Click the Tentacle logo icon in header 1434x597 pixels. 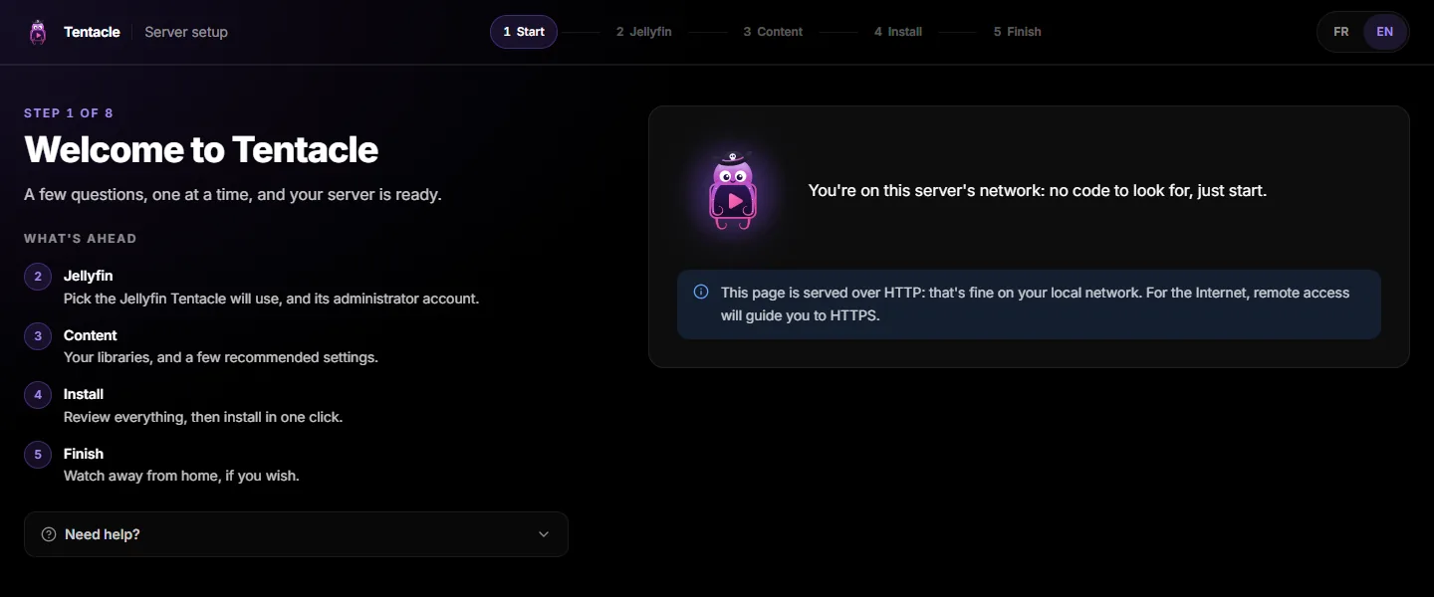click(38, 32)
